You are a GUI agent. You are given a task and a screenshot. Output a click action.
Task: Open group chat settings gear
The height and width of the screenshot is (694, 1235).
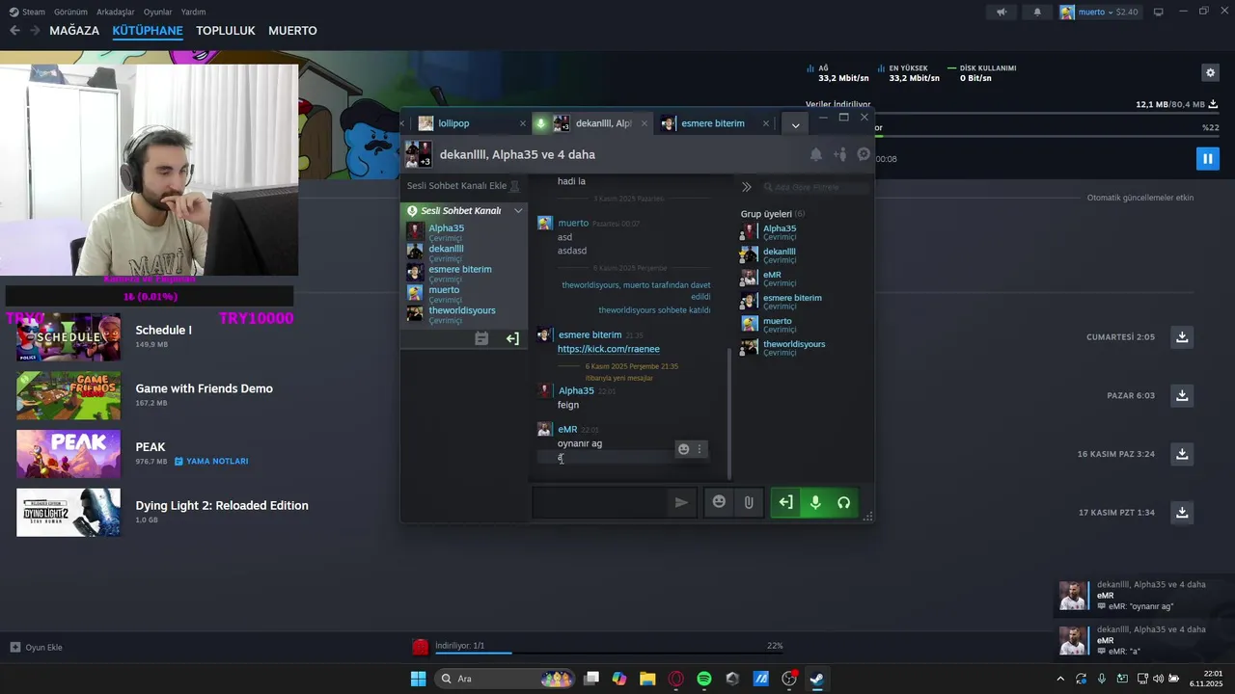[x=864, y=154]
